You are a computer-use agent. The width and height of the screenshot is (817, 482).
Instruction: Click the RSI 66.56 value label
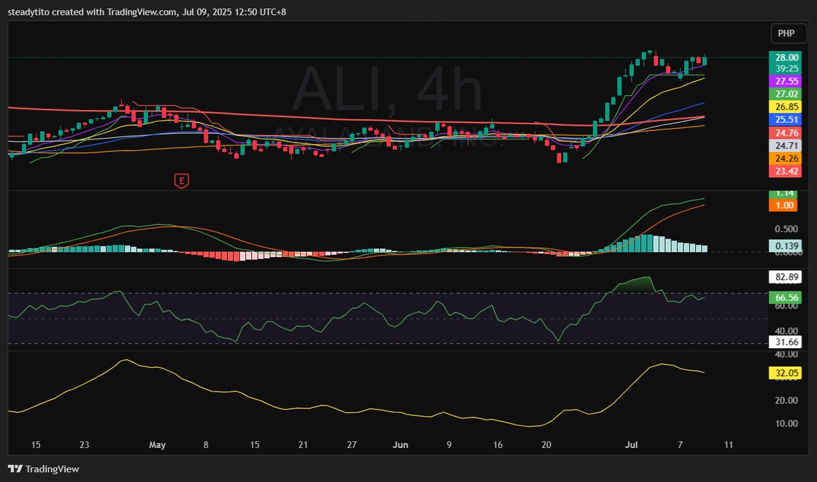[x=784, y=297]
